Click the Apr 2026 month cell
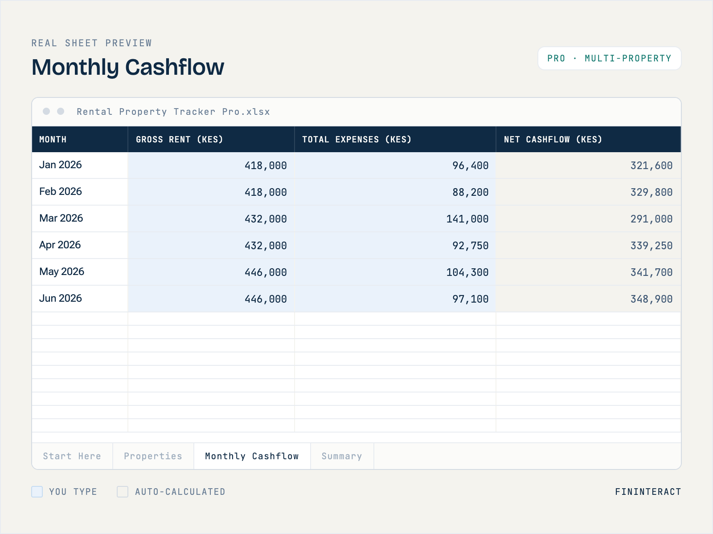 pyautogui.click(x=80, y=245)
